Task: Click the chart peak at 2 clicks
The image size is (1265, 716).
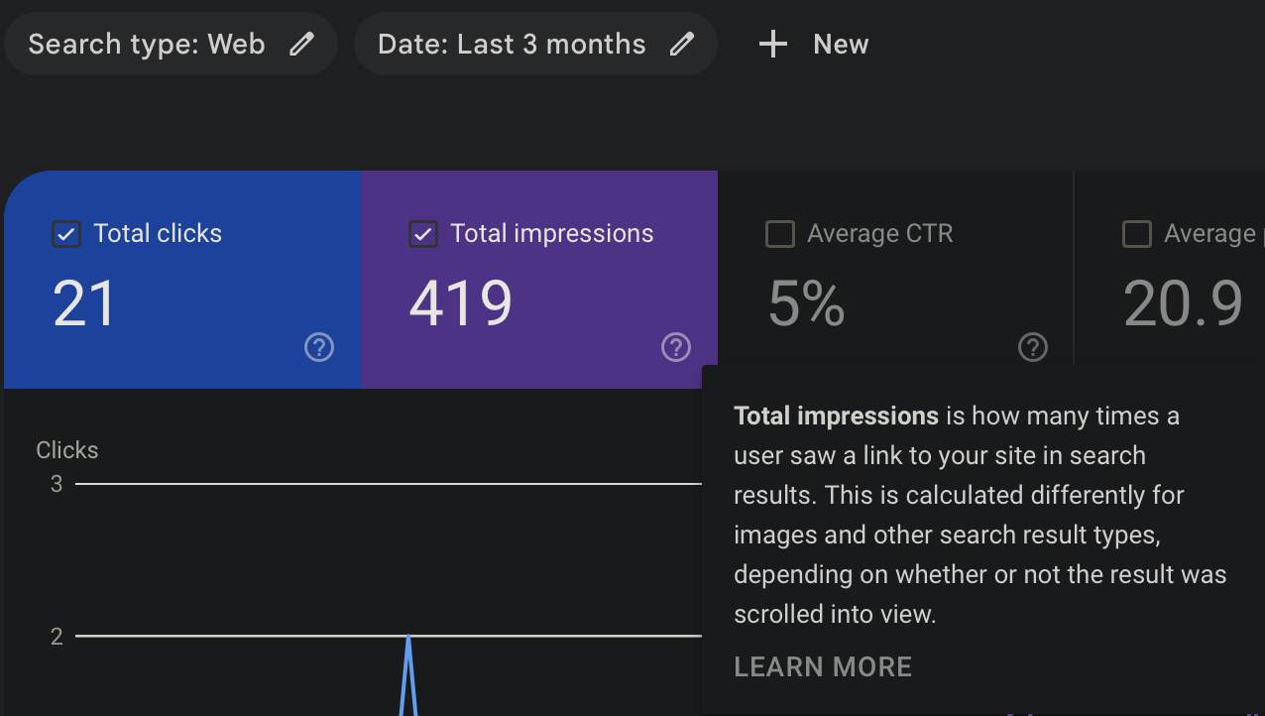Action: tap(407, 637)
